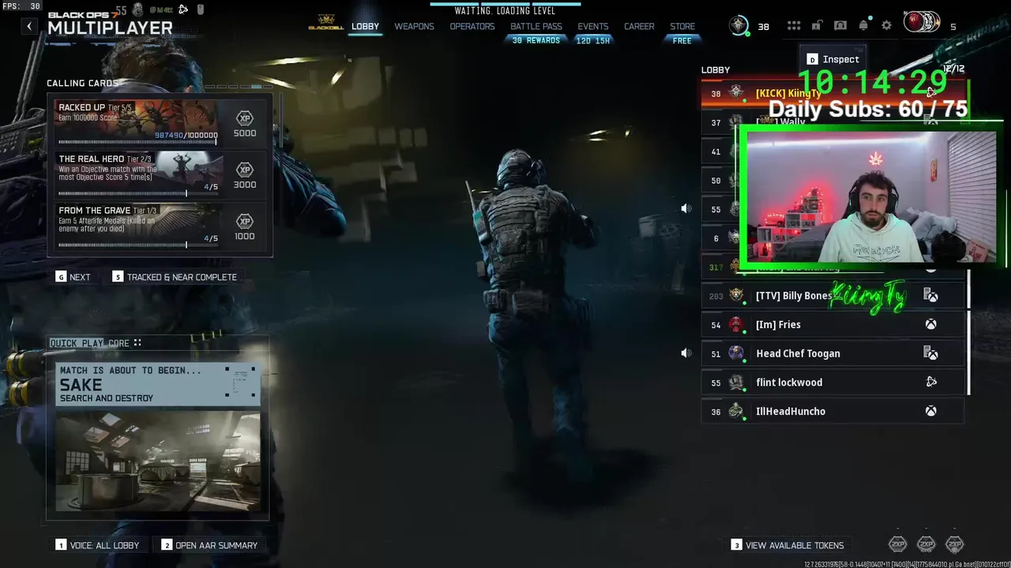The height and width of the screenshot is (568, 1011).
Task: Open the notifications bell icon
Action: (x=863, y=26)
